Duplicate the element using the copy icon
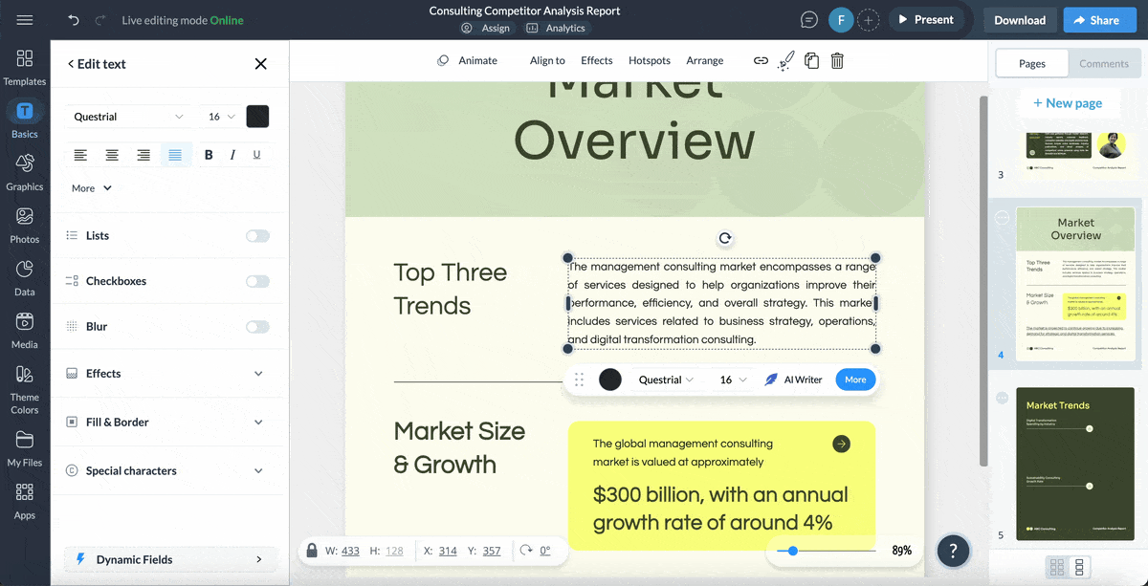Viewport: 1148px width, 586px height. pyautogui.click(x=811, y=60)
